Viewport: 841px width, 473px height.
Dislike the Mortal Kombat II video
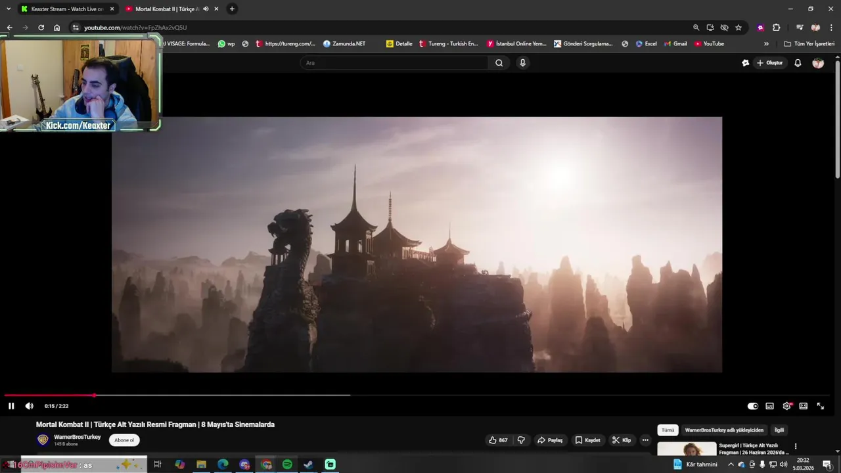point(521,440)
